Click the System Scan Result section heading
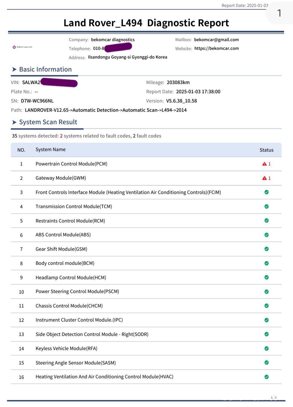The image size is (293, 407). coord(48,122)
